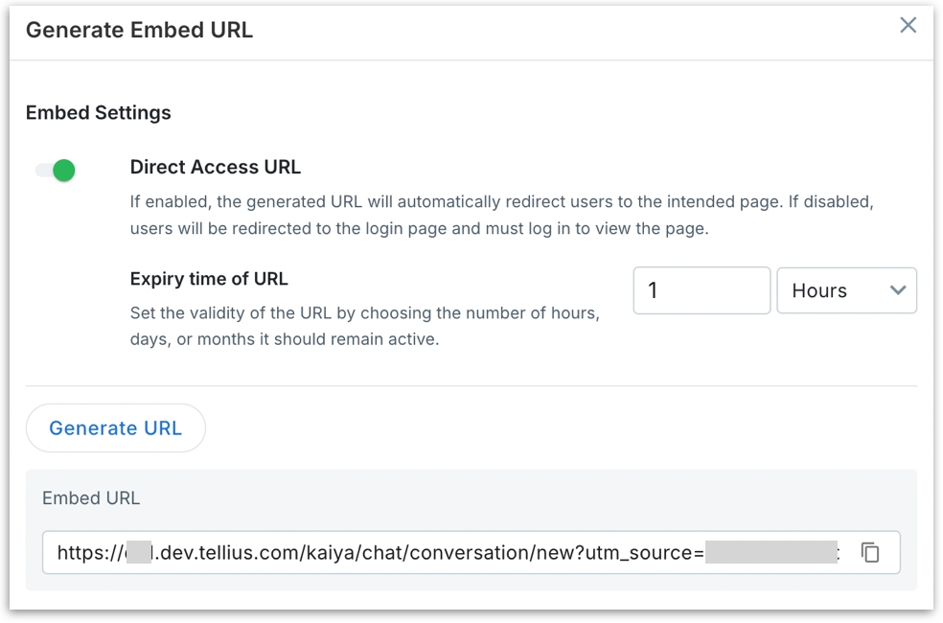The height and width of the screenshot is (623, 943).
Task: Click the Embed URL field label
Action: click(91, 497)
